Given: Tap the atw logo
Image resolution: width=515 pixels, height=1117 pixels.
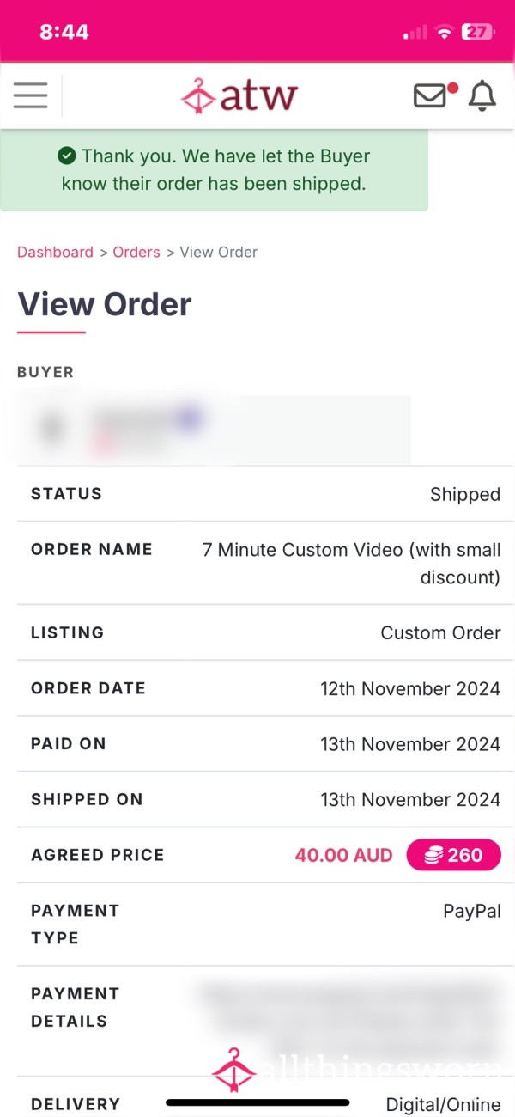Looking at the screenshot, I should [239, 95].
